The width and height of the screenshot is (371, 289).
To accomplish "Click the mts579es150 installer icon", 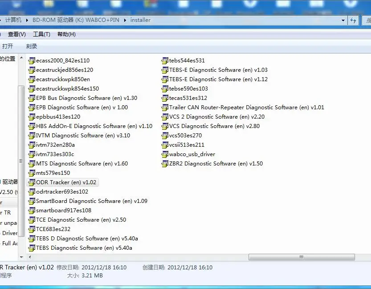I will (32, 173).
